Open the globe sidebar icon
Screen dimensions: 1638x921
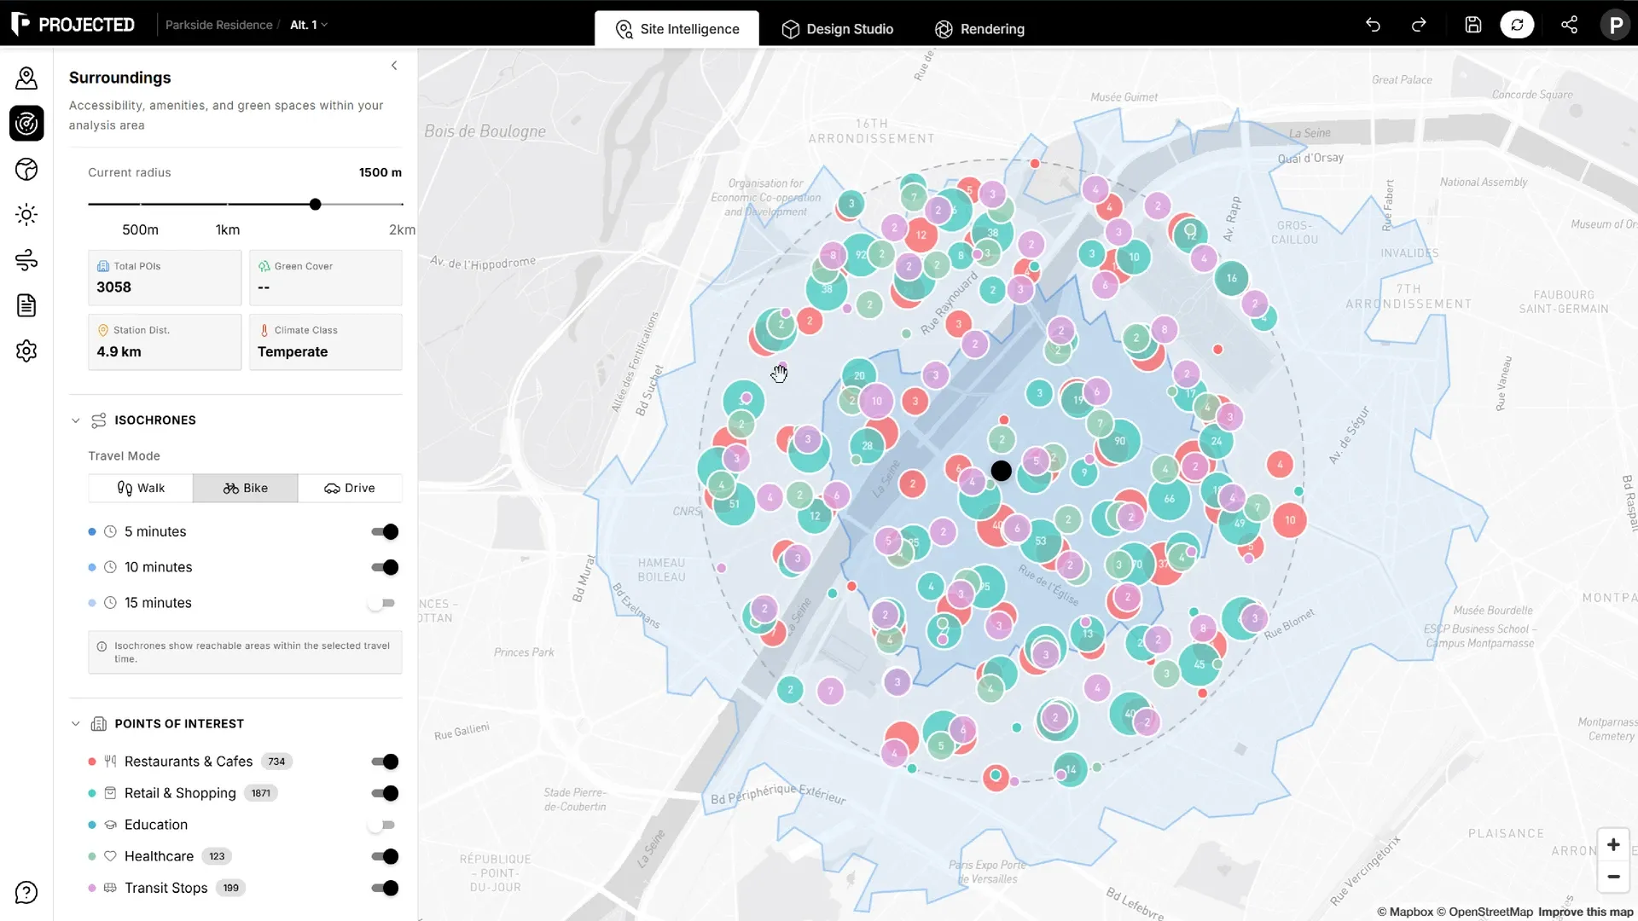tap(26, 170)
